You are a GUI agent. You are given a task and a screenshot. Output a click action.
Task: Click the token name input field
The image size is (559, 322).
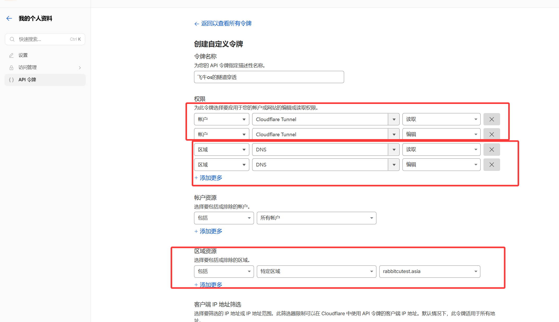[269, 77]
